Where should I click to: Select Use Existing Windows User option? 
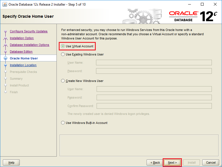(x=63, y=54)
